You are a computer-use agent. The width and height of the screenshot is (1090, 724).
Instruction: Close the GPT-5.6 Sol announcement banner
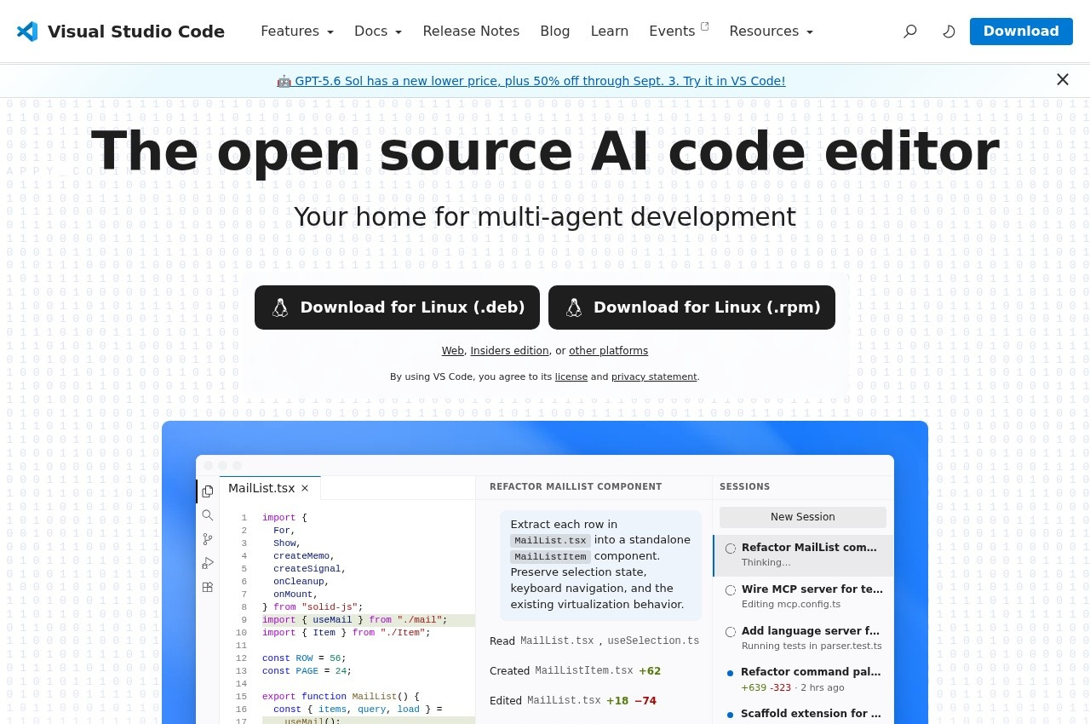click(1063, 79)
